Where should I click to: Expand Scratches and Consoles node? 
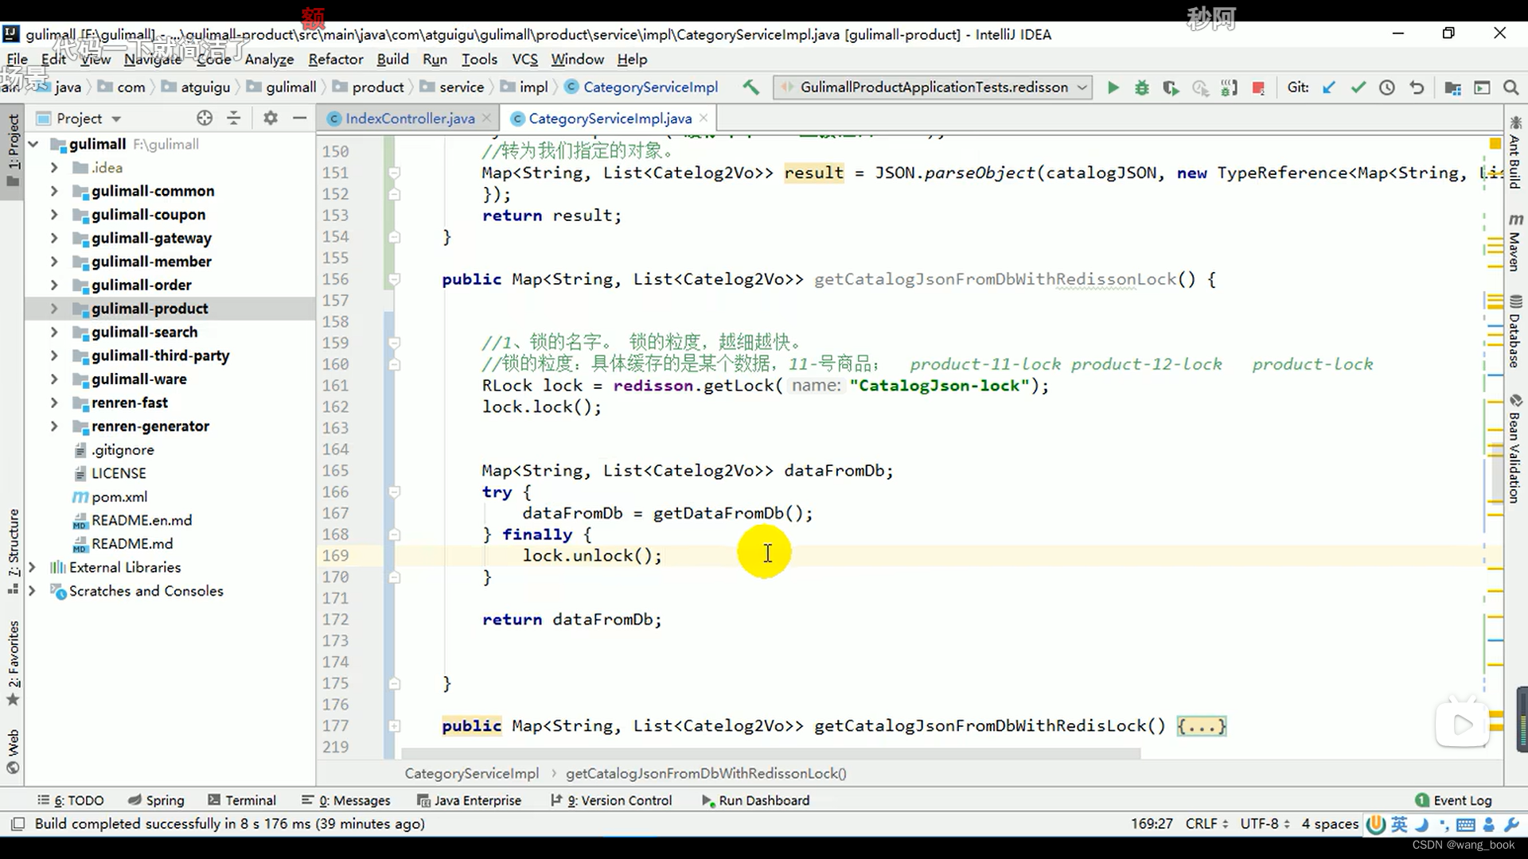pos(33,591)
